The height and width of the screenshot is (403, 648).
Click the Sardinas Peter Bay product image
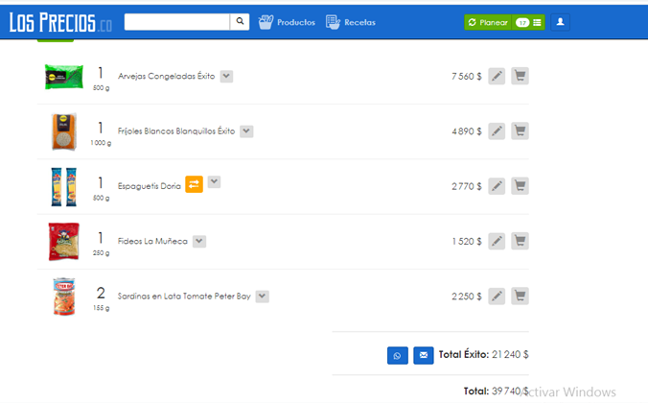coord(63,296)
